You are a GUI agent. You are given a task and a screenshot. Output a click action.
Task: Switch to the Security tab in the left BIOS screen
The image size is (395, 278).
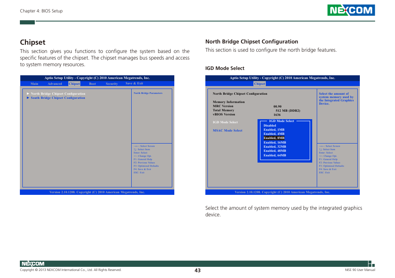pyautogui.click(x=112, y=84)
